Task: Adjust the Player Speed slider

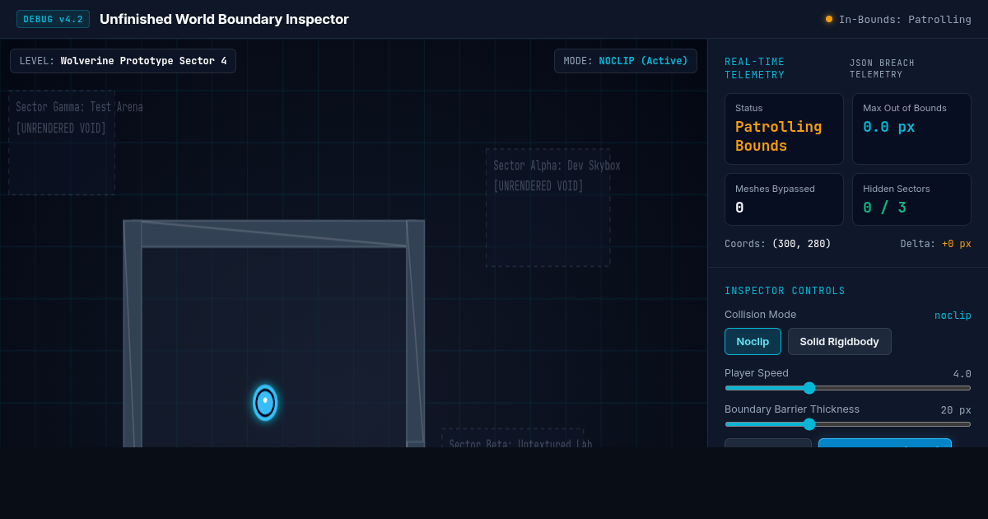Action: pyautogui.click(x=848, y=388)
